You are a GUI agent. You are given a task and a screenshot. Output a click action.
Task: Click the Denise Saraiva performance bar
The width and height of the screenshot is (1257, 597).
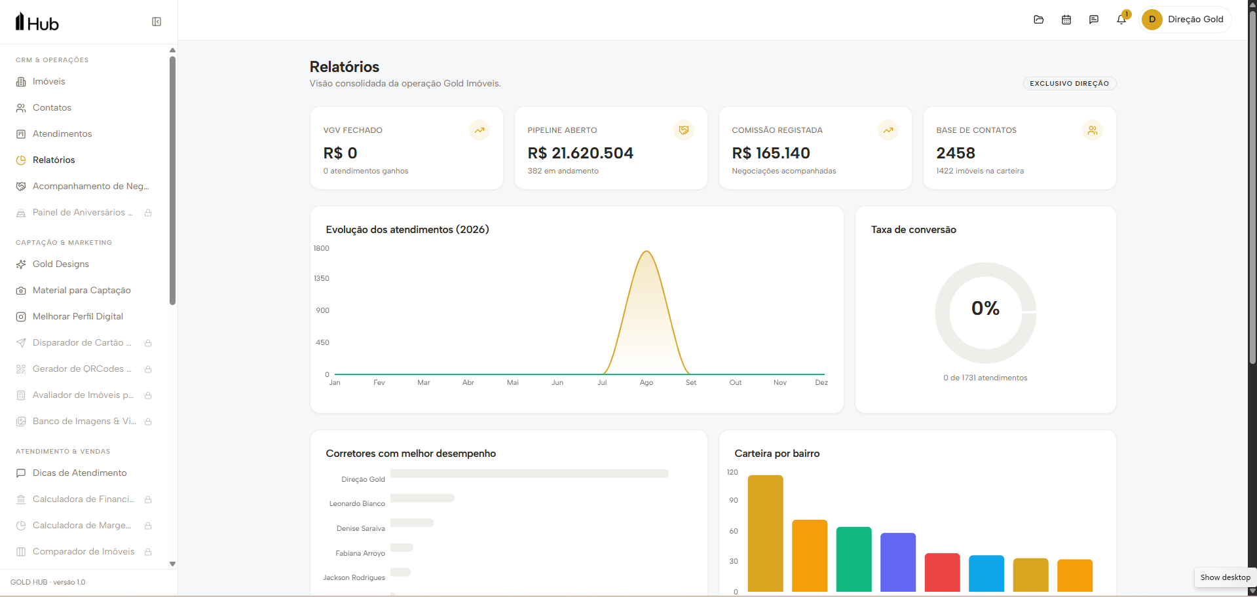click(412, 522)
